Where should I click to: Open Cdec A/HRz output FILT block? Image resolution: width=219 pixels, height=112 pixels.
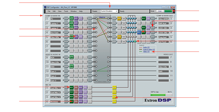(x=144, y=18)
